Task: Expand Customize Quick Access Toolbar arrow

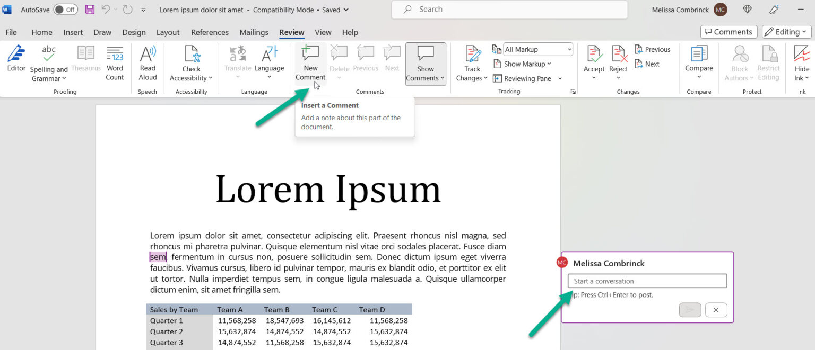Action: click(x=144, y=10)
